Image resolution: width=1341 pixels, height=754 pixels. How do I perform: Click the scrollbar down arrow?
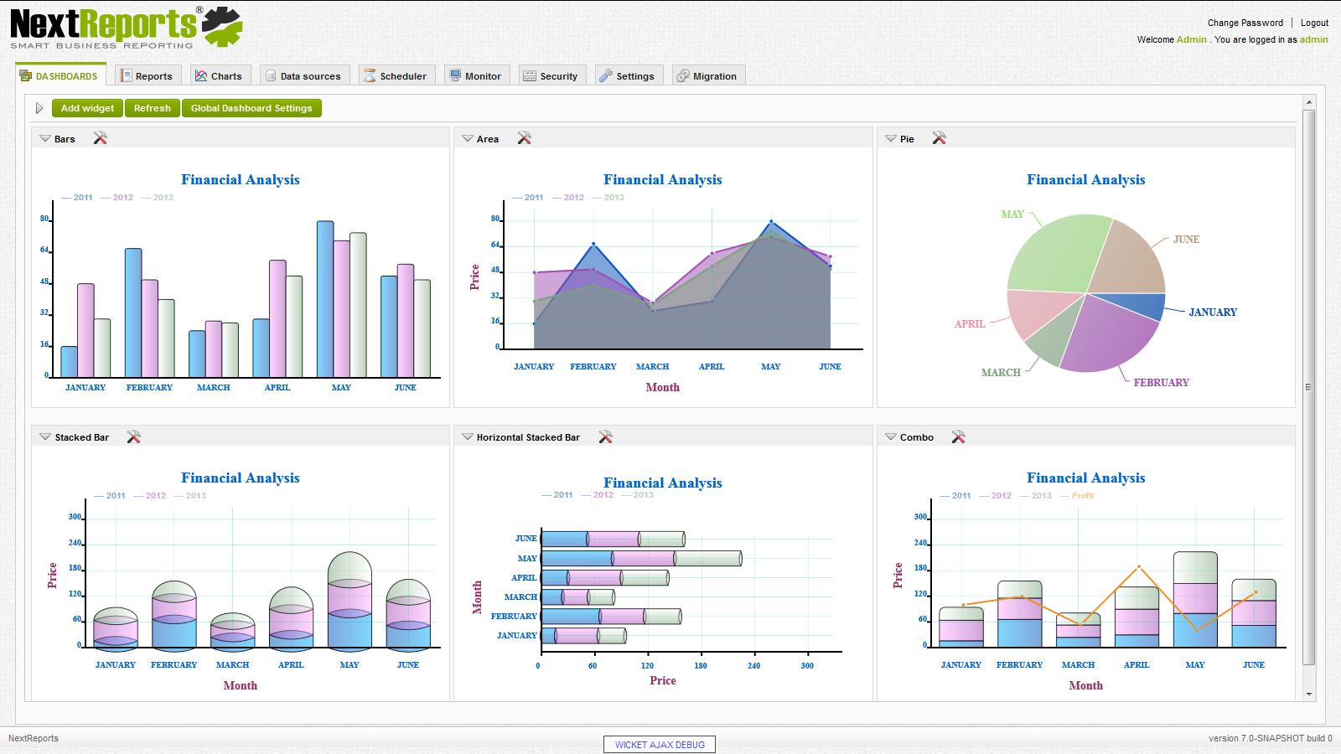pyautogui.click(x=1309, y=695)
